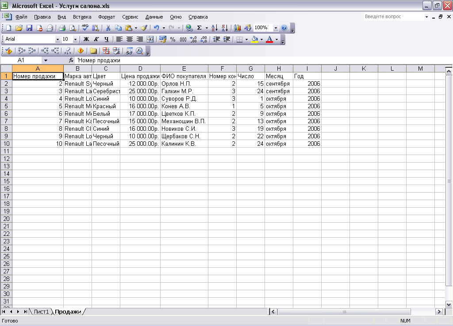This screenshot has width=453, height=326.
Task: Open the Name Box dropdown arrow
Action: pyautogui.click(x=46, y=60)
